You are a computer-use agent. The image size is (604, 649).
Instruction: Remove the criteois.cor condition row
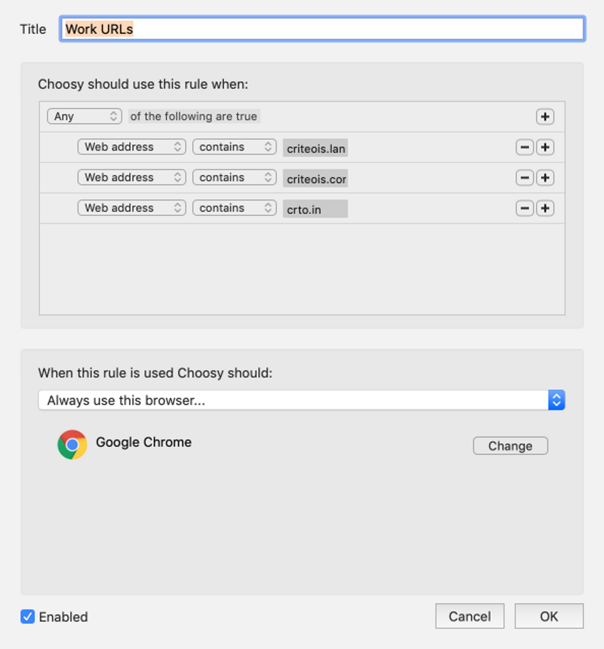[x=524, y=177]
